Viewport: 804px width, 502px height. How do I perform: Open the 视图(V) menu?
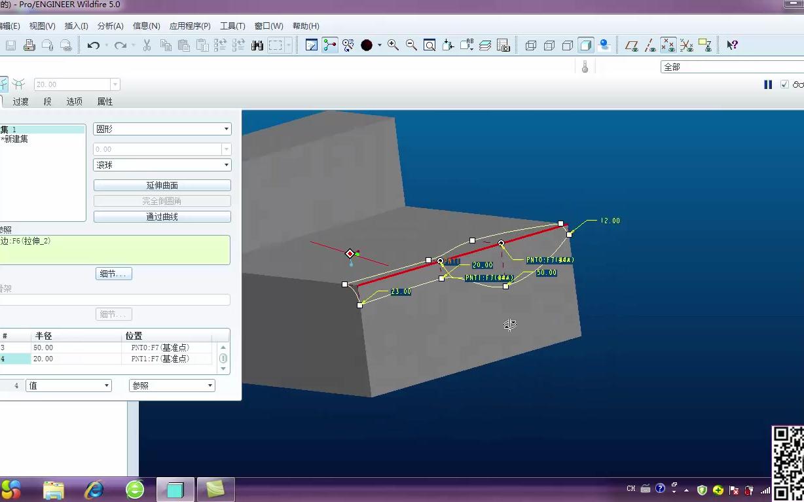pos(42,26)
